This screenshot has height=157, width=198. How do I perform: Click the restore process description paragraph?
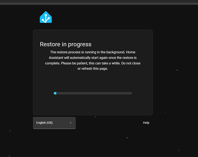(x=93, y=60)
